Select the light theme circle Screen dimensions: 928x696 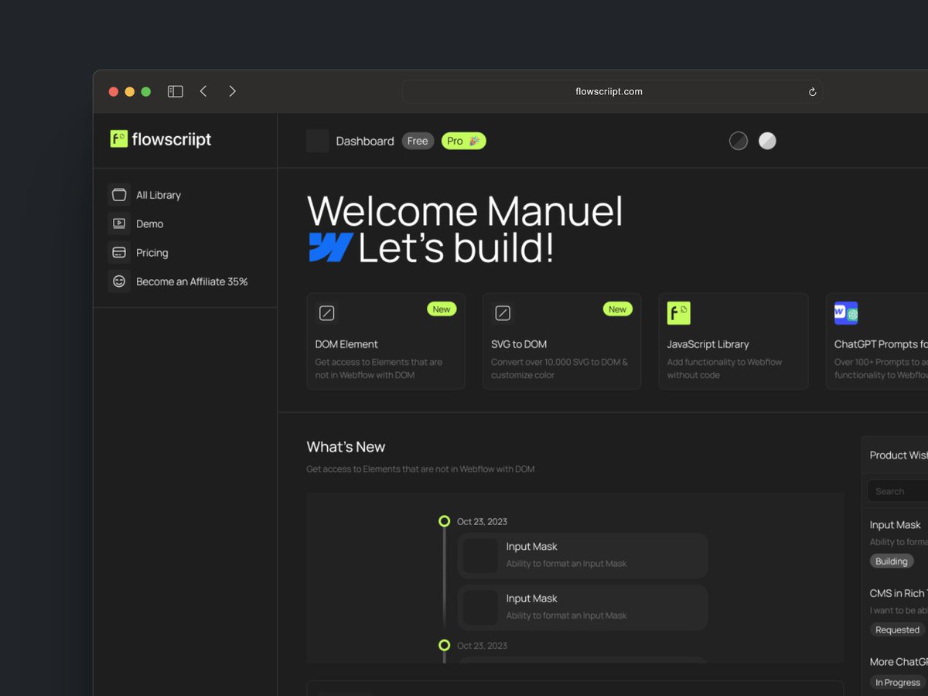click(x=767, y=141)
